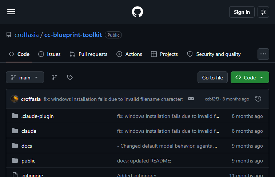Click '8 months ago' in .claude-plugin row
This screenshot has height=177, width=275.
pyautogui.click(x=247, y=116)
